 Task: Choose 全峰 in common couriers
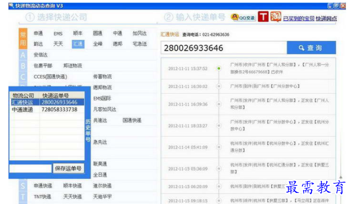pos(98,44)
